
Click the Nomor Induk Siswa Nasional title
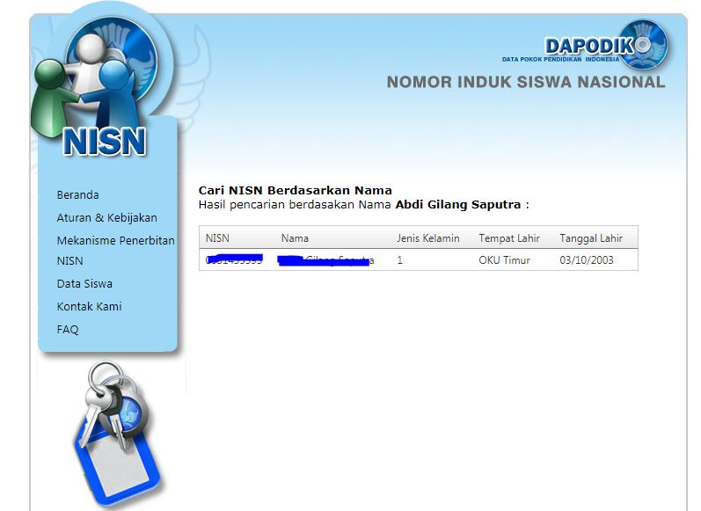click(526, 83)
